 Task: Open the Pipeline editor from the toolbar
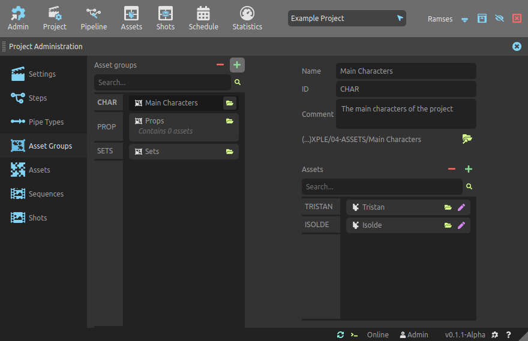[x=94, y=19]
